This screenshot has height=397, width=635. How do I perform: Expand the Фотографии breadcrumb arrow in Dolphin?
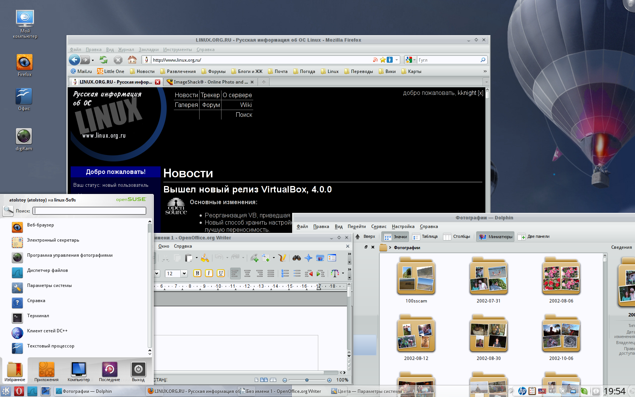click(x=390, y=248)
